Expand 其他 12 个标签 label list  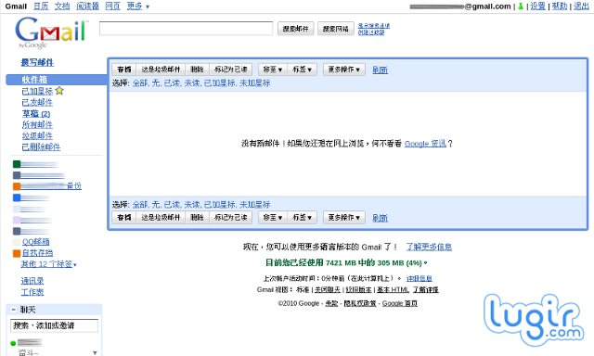coord(49,264)
